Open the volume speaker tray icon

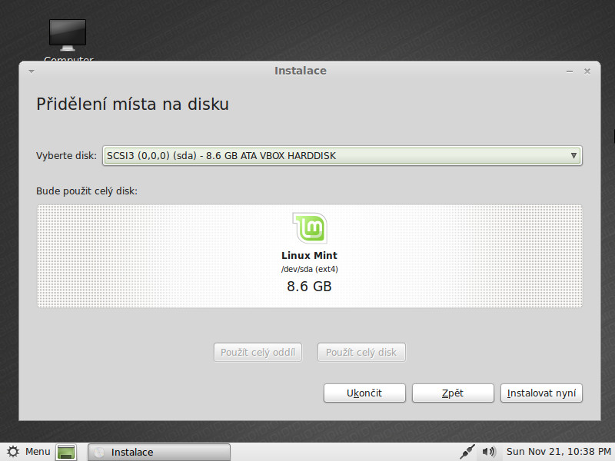[489, 452]
